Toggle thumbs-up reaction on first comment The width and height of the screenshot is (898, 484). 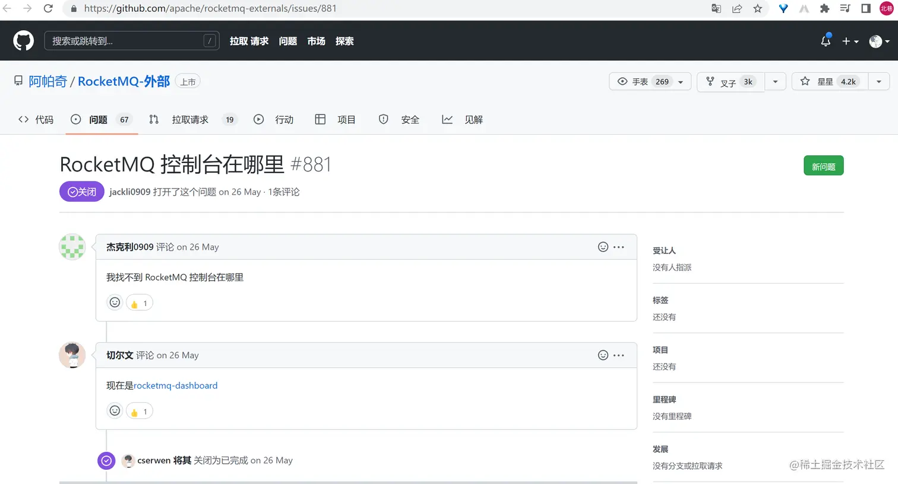point(140,302)
